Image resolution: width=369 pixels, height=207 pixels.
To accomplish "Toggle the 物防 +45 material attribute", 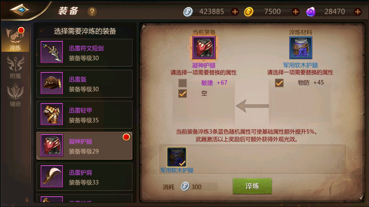I will click(x=279, y=83).
